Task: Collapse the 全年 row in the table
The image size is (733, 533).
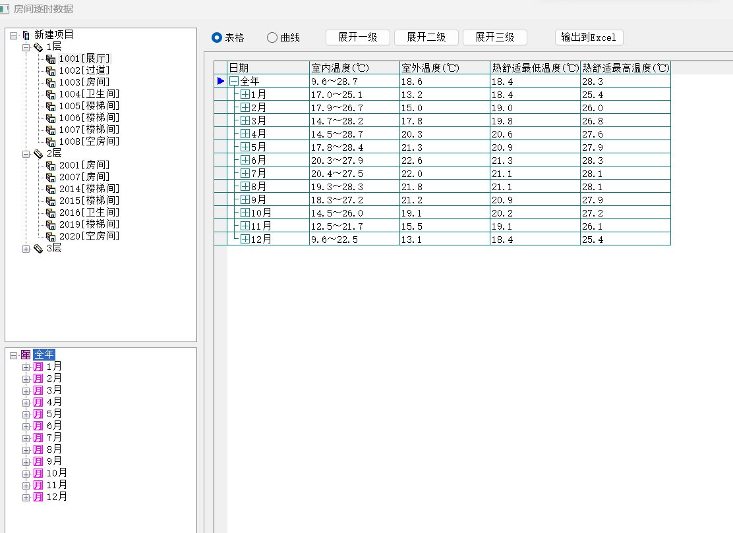Action: point(233,81)
